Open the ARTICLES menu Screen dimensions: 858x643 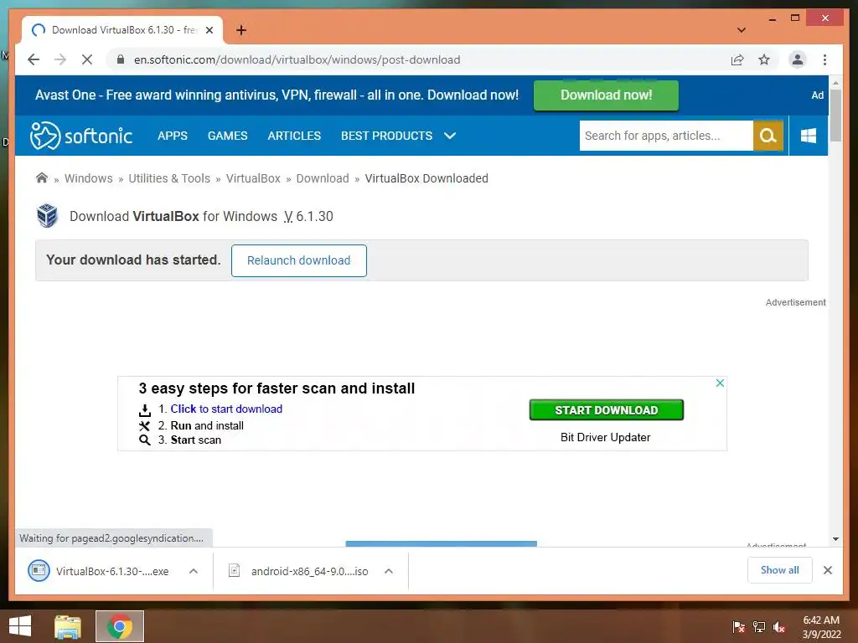(294, 136)
